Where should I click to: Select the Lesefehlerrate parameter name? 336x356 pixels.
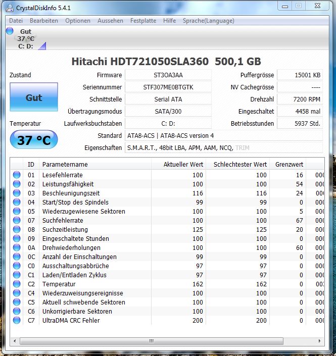click(63, 175)
